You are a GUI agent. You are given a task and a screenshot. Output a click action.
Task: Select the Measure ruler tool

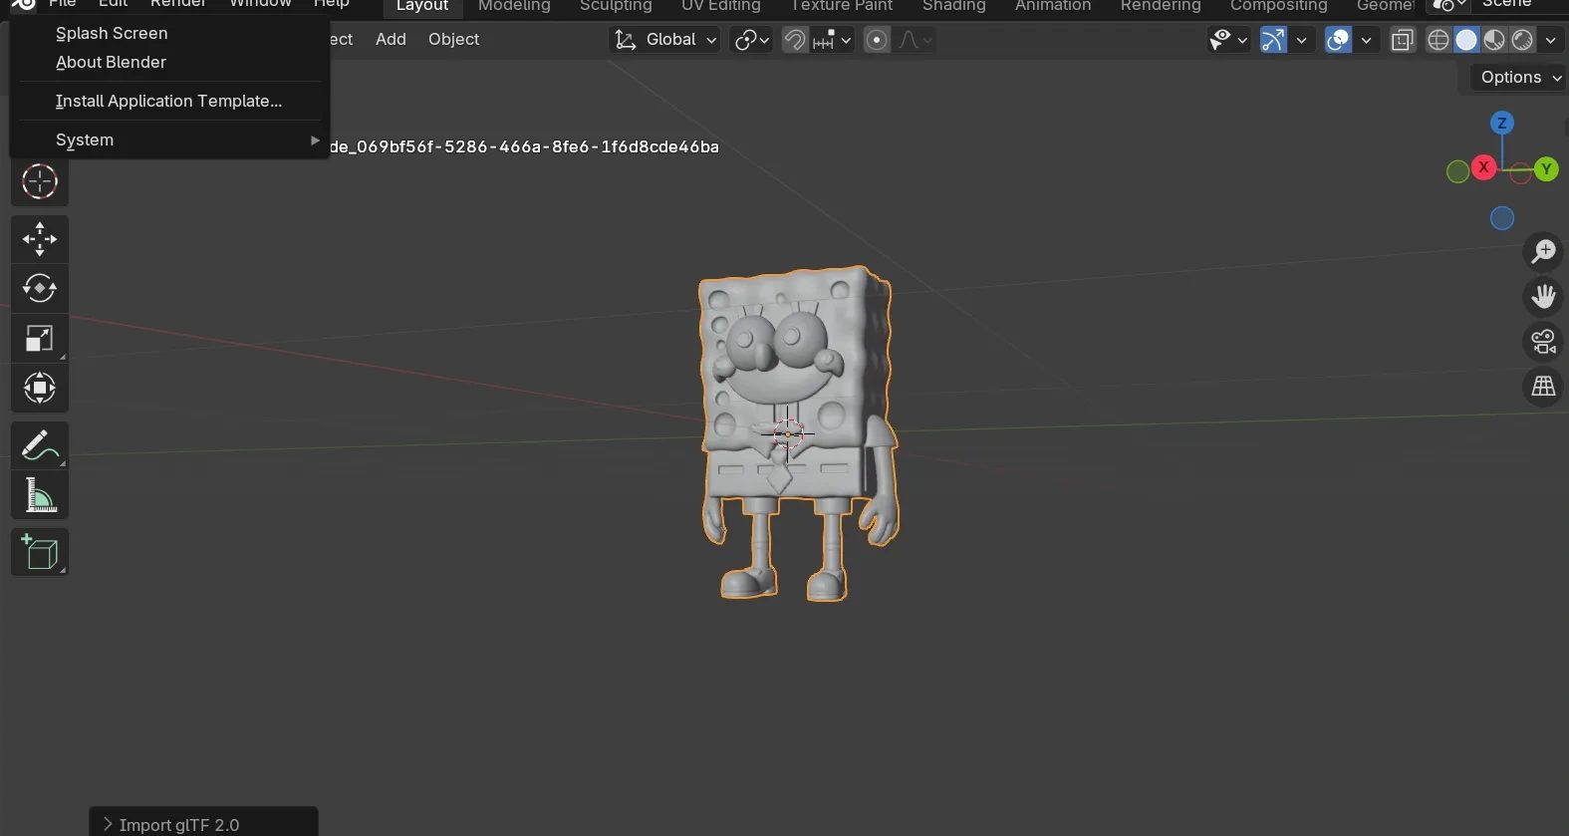tap(40, 495)
